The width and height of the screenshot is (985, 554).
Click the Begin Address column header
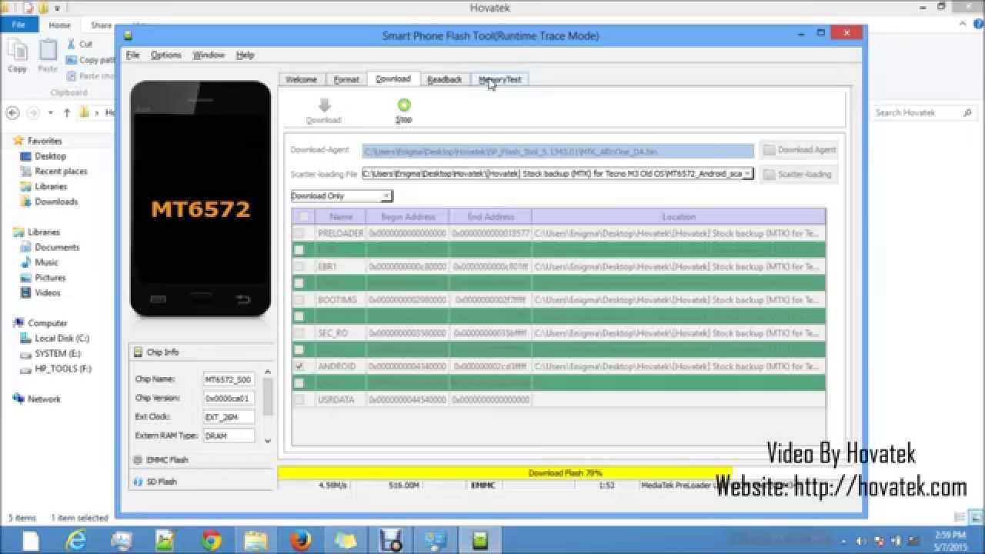(x=408, y=217)
